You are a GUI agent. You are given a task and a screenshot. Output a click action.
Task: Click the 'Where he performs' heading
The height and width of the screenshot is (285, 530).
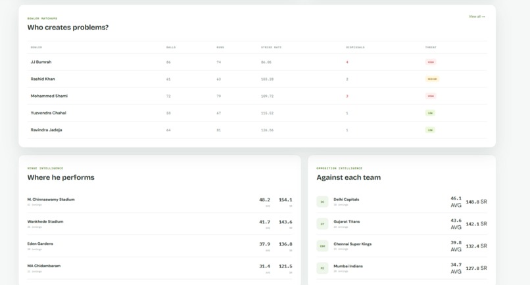coord(61,177)
